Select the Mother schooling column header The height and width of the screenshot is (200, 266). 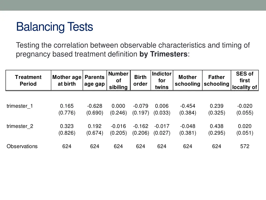(x=188, y=80)
